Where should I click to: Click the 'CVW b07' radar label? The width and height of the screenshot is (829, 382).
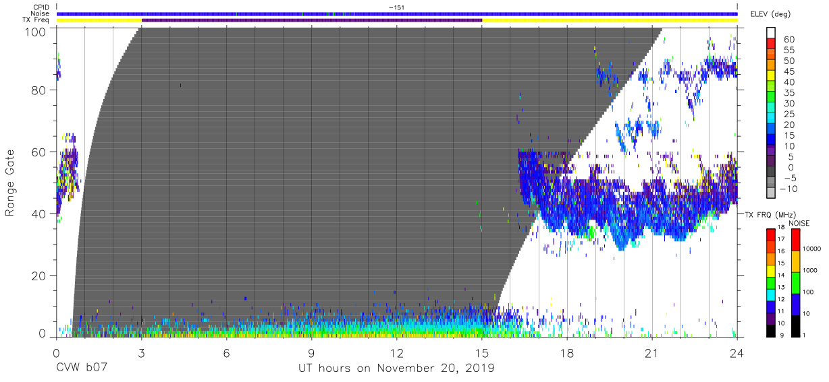pos(82,369)
